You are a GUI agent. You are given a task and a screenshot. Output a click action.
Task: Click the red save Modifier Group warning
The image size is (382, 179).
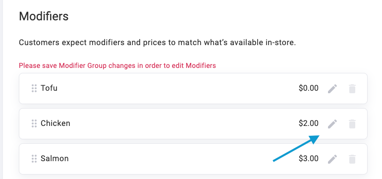tap(117, 65)
